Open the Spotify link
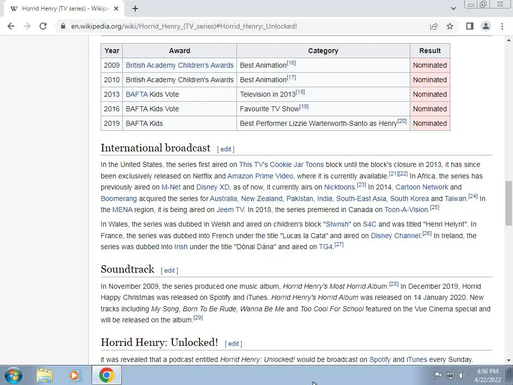The image size is (513, 385). coord(380,359)
